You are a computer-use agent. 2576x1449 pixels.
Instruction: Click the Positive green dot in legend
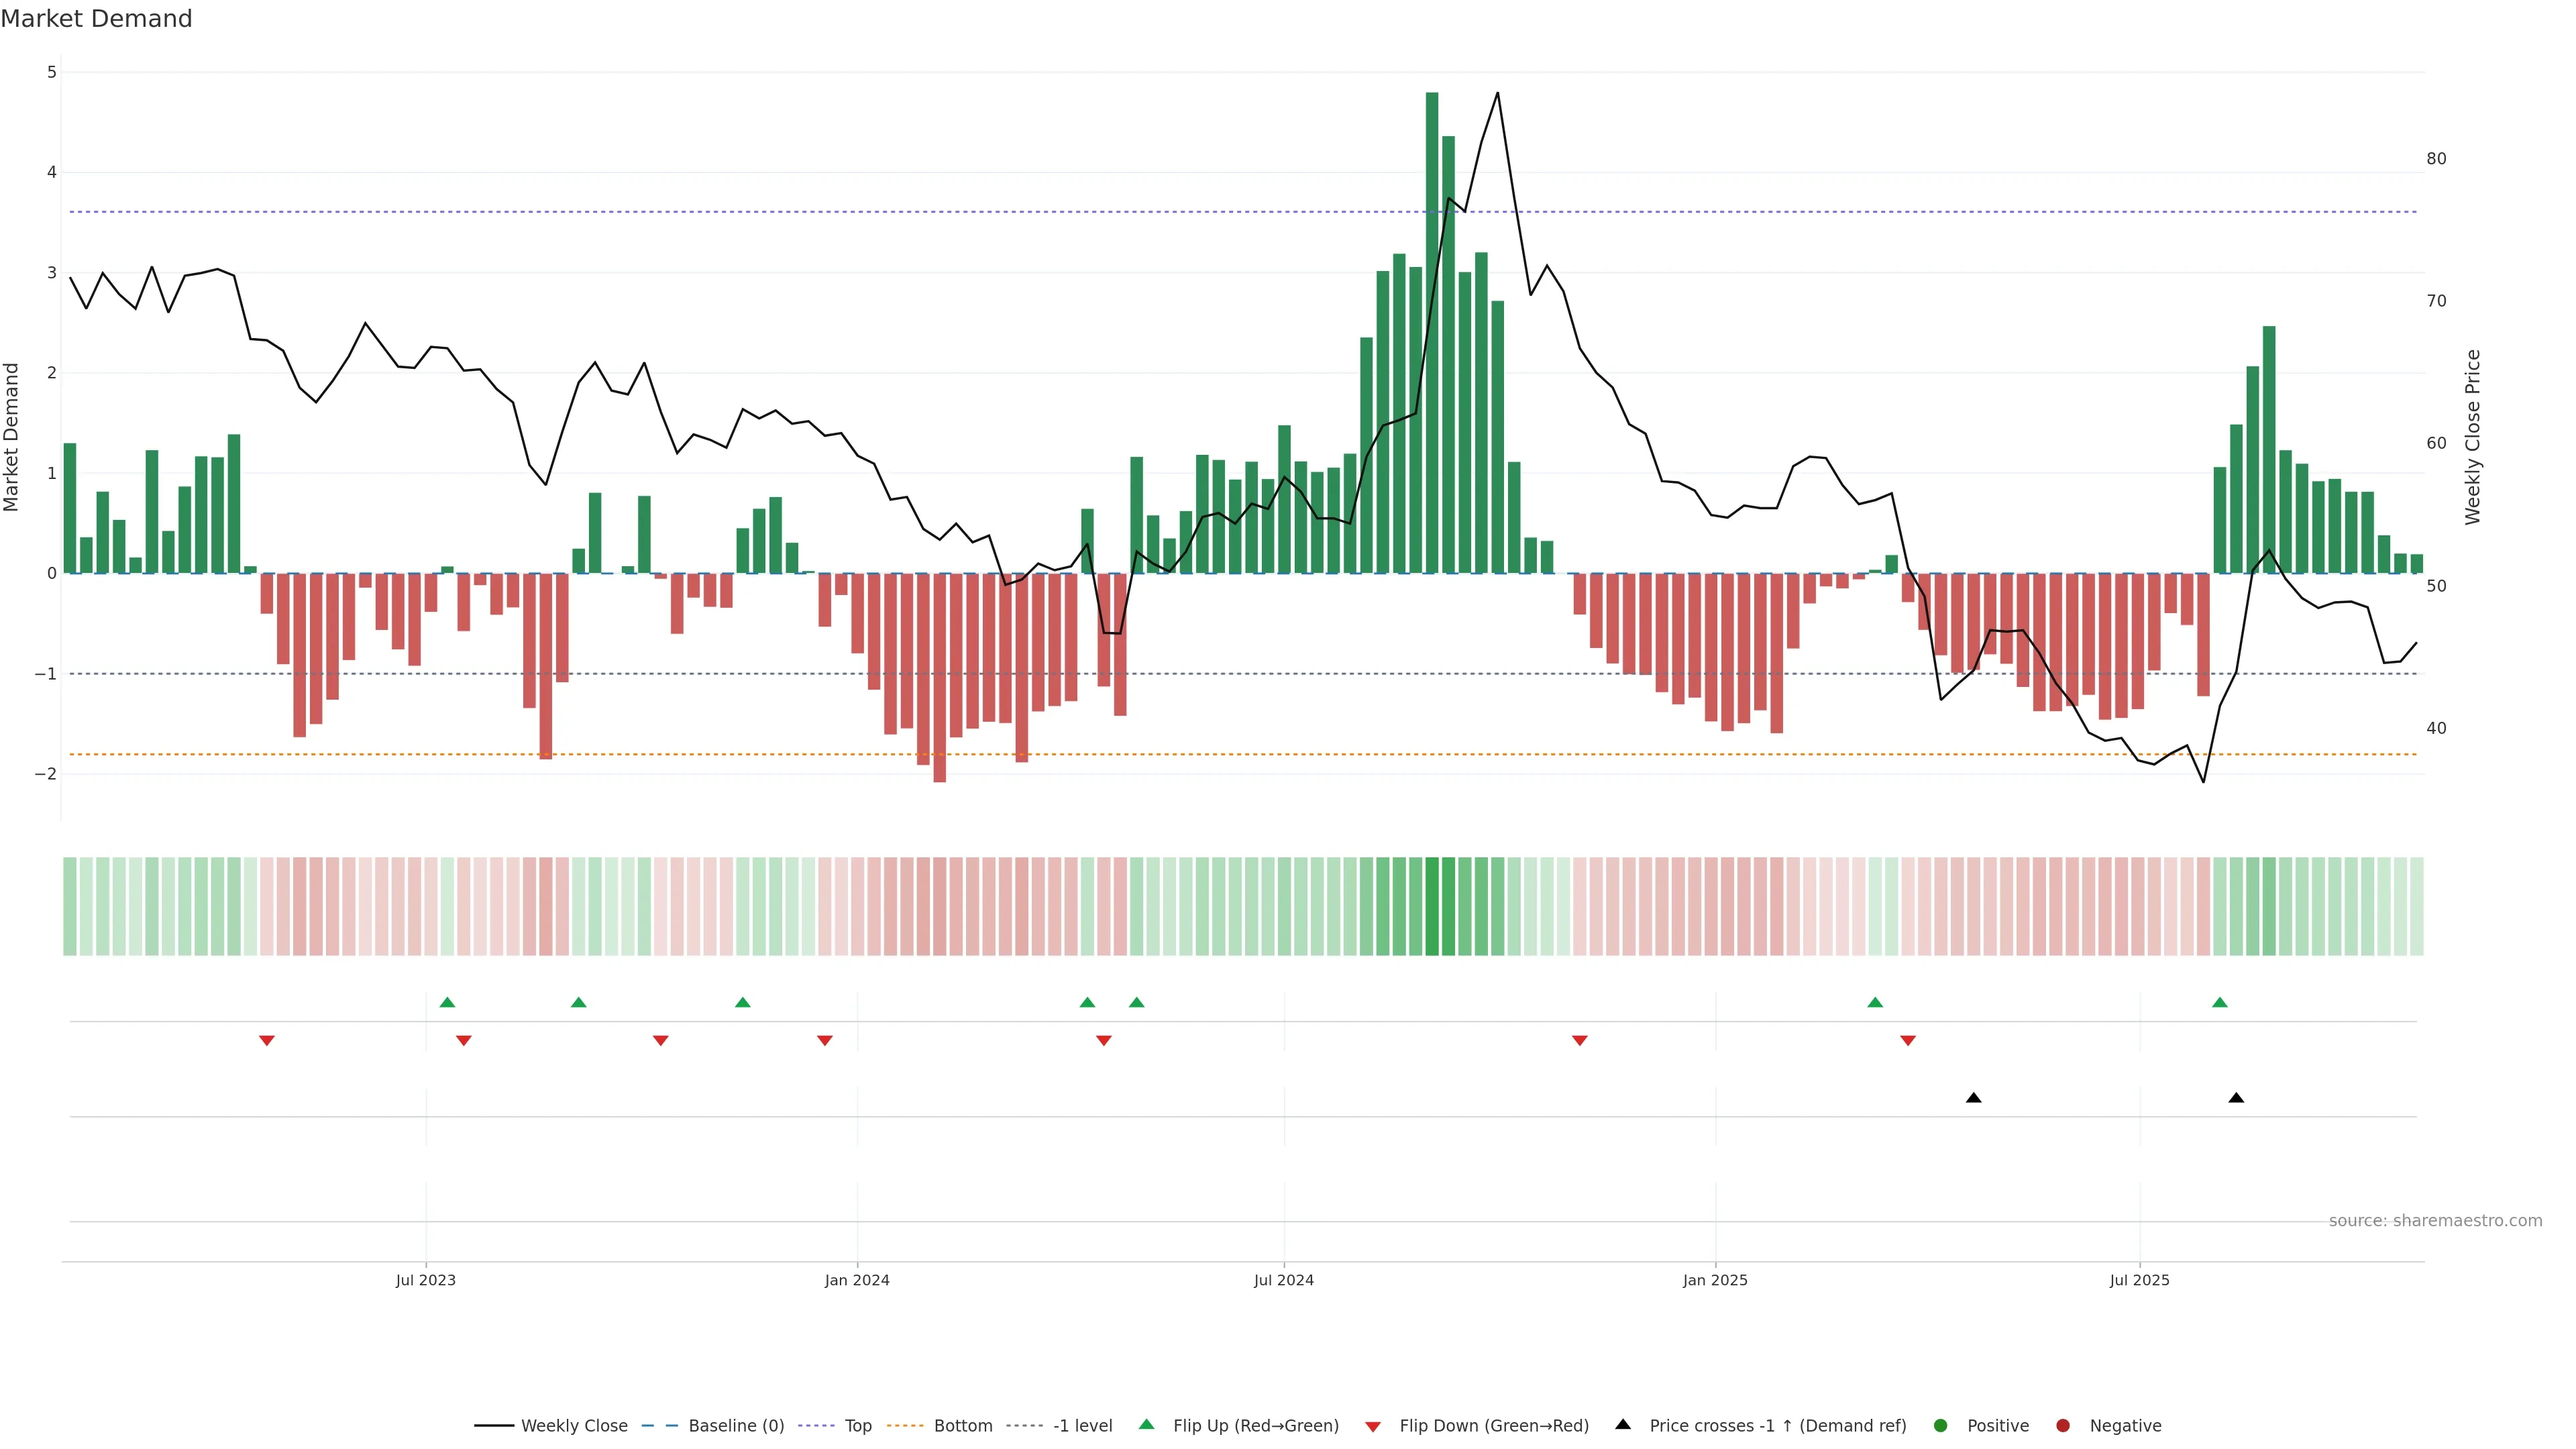[x=1941, y=1426]
